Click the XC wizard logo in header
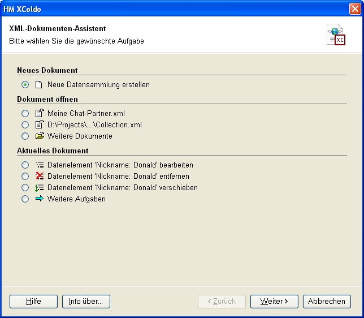 coord(336,35)
